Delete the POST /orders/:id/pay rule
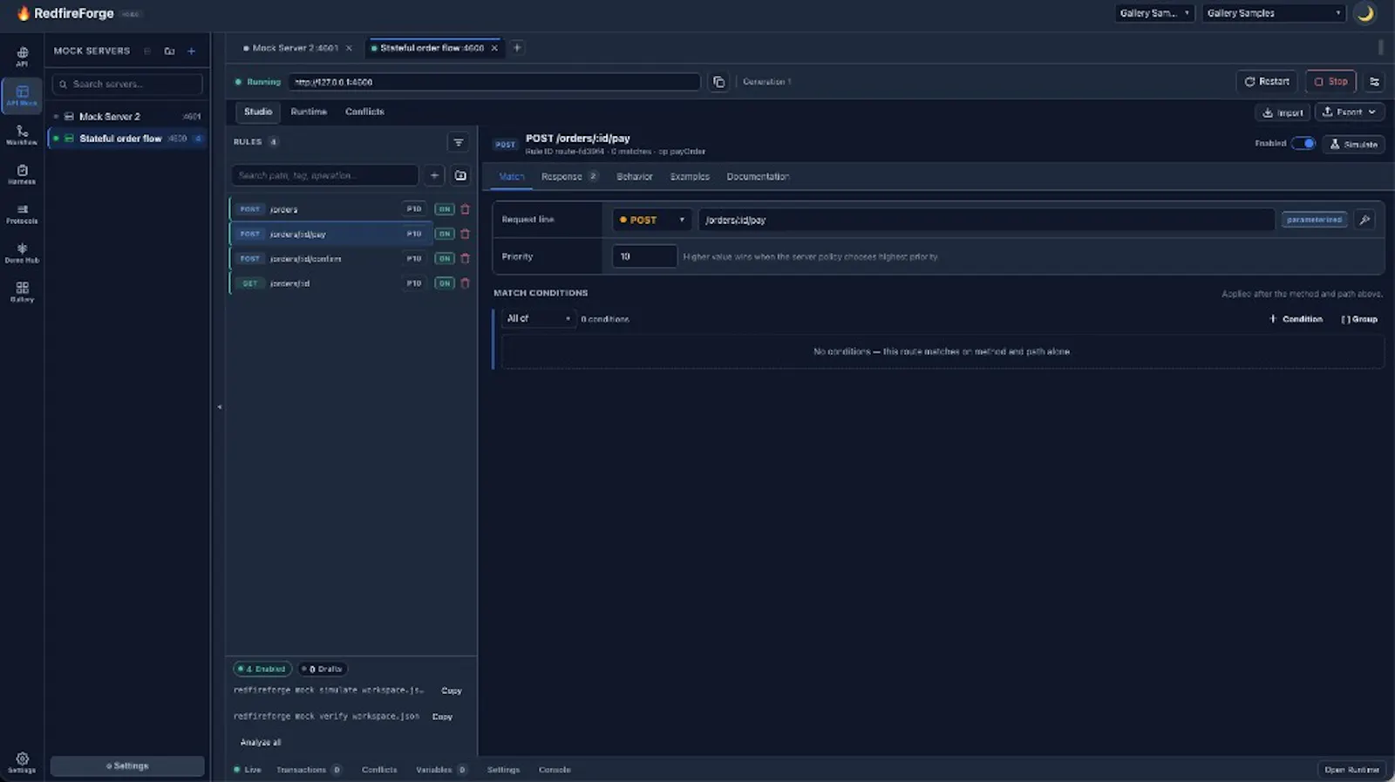This screenshot has height=782, width=1395. pyautogui.click(x=465, y=234)
